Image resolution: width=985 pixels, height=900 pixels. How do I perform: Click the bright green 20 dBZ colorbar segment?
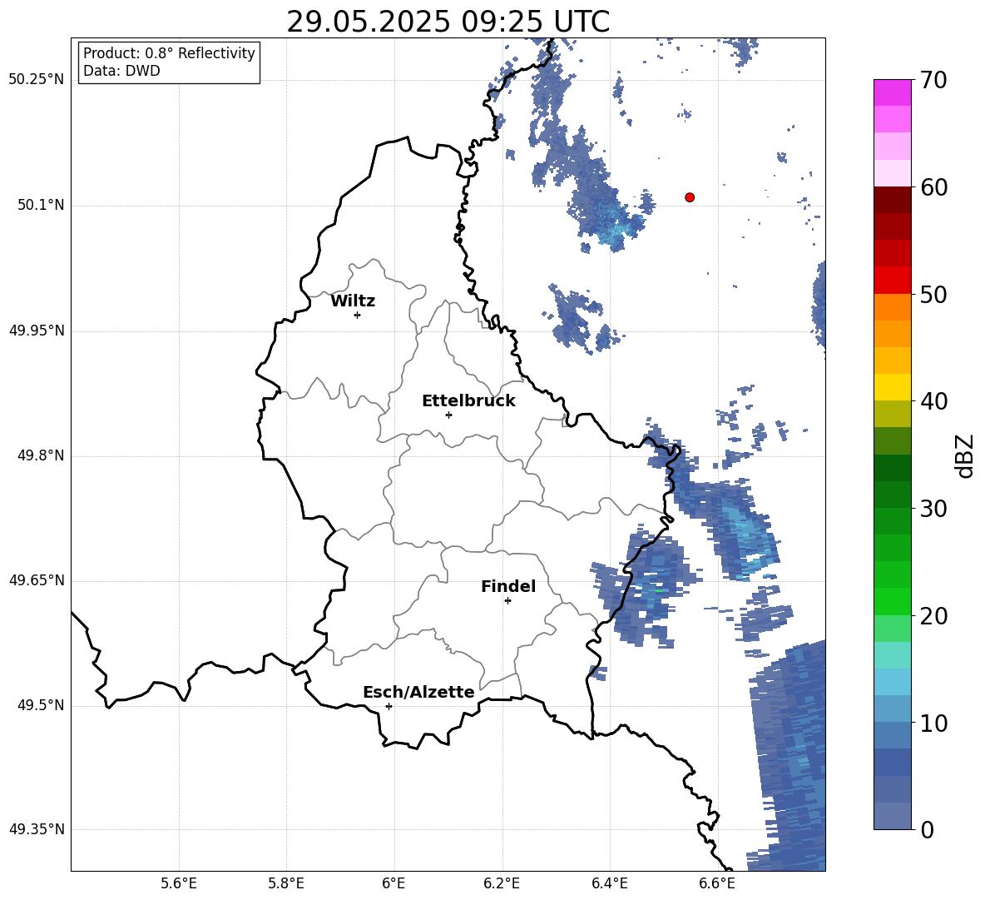tap(893, 601)
